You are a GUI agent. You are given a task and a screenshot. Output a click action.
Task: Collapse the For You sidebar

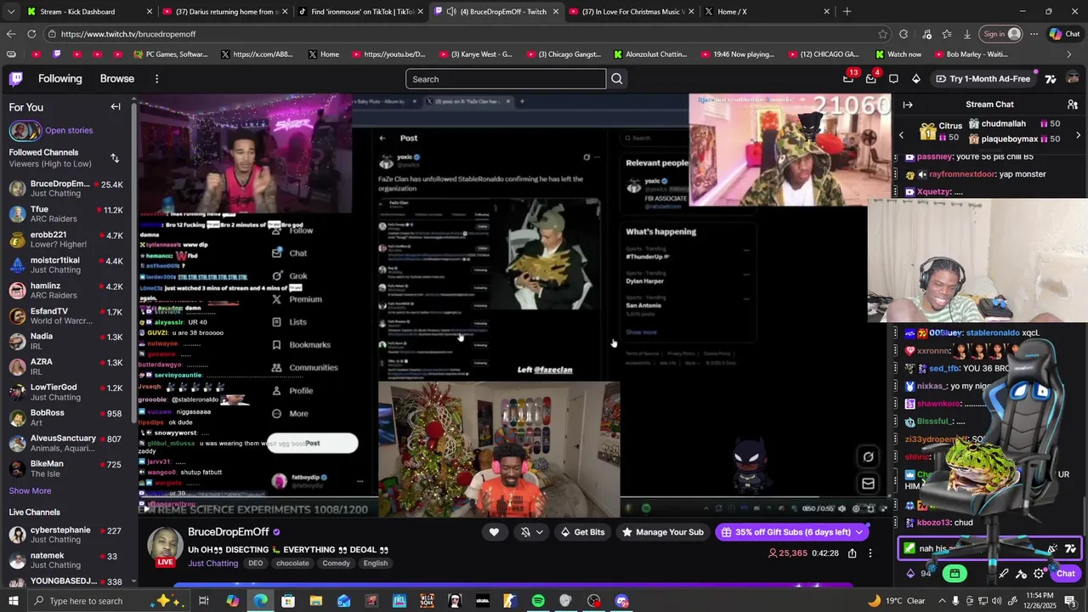(116, 107)
